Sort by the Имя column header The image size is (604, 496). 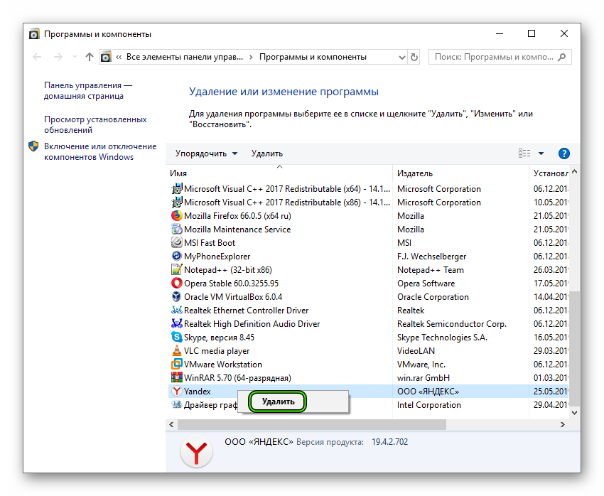[280, 173]
